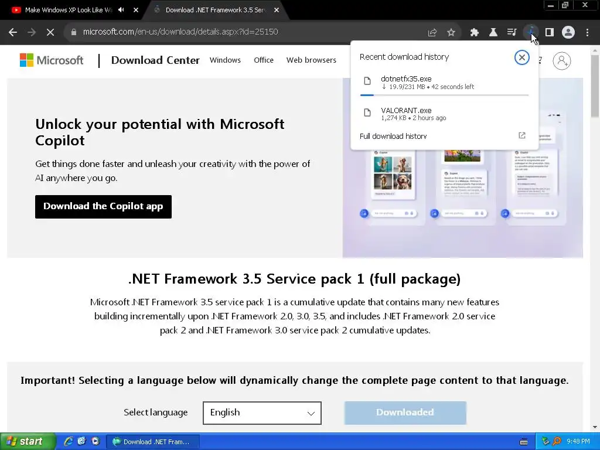Screen dimensions: 600x450
Task: Open the Office menu item
Action: (x=264, y=60)
